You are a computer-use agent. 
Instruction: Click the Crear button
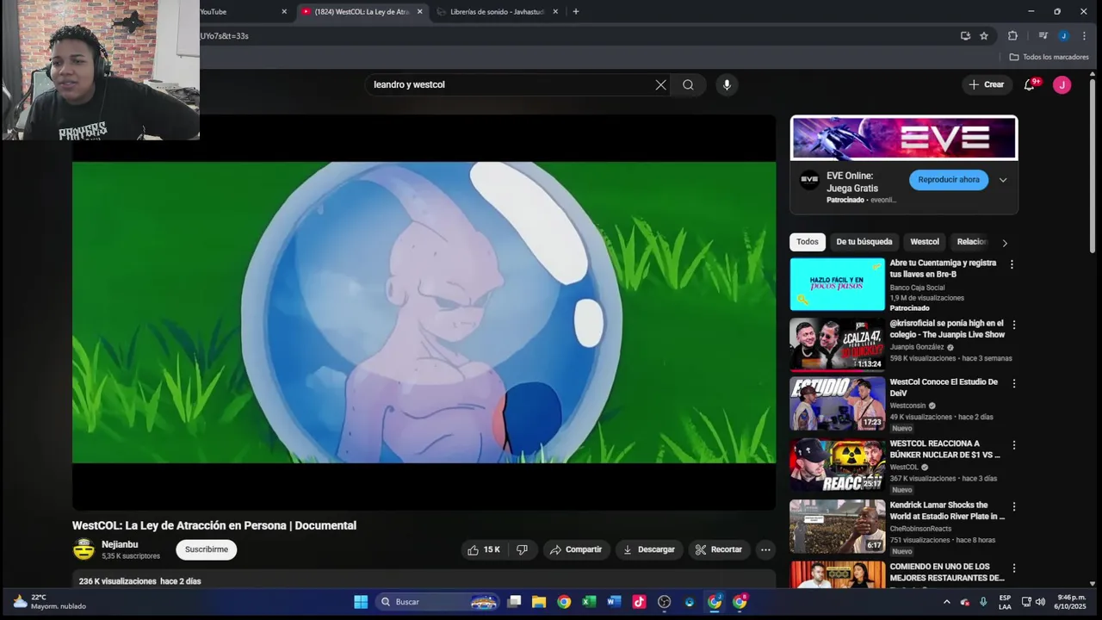[987, 84]
